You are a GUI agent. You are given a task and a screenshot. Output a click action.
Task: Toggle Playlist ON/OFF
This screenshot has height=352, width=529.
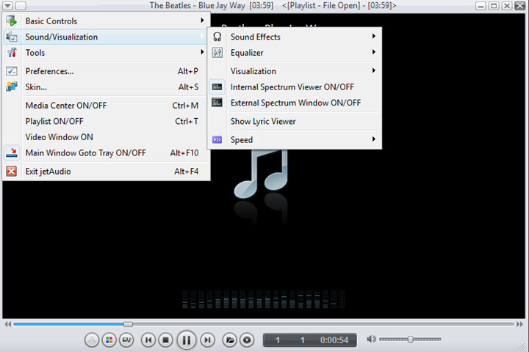[107, 121]
